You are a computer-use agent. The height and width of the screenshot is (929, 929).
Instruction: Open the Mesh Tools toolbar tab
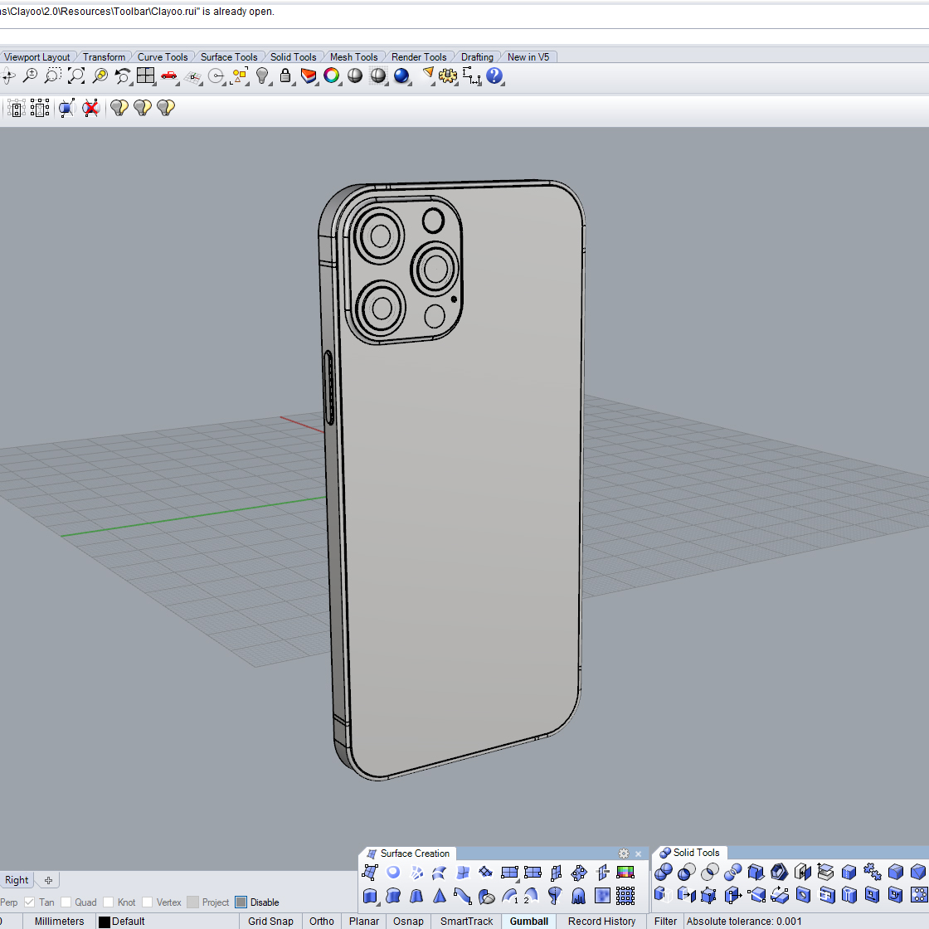pyautogui.click(x=353, y=57)
